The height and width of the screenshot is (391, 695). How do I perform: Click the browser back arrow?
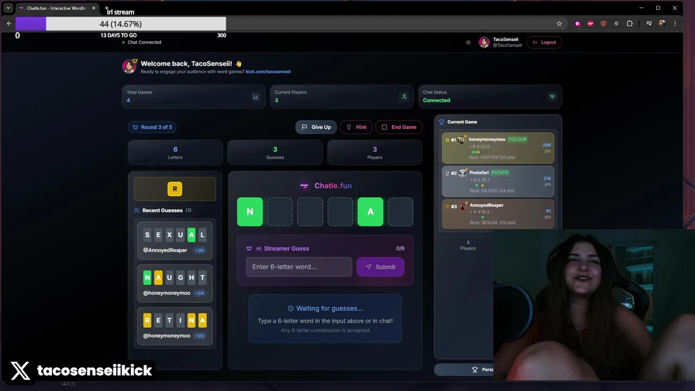pyautogui.click(x=9, y=23)
